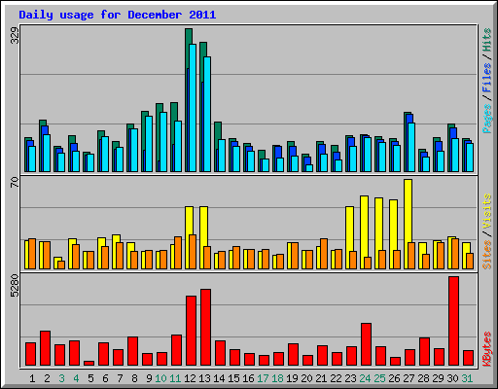Click the chart title "Daily usage for December 2011"

(x=118, y=15)
